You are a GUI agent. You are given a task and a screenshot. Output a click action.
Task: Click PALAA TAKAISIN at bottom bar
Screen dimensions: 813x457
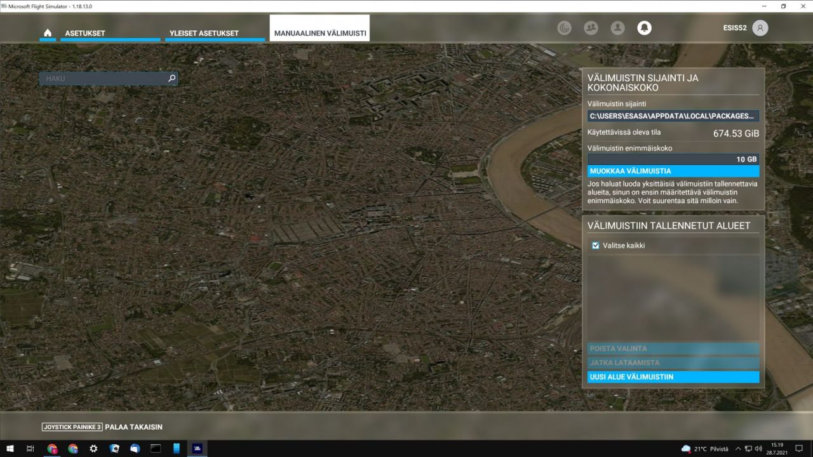click(133, 427)
